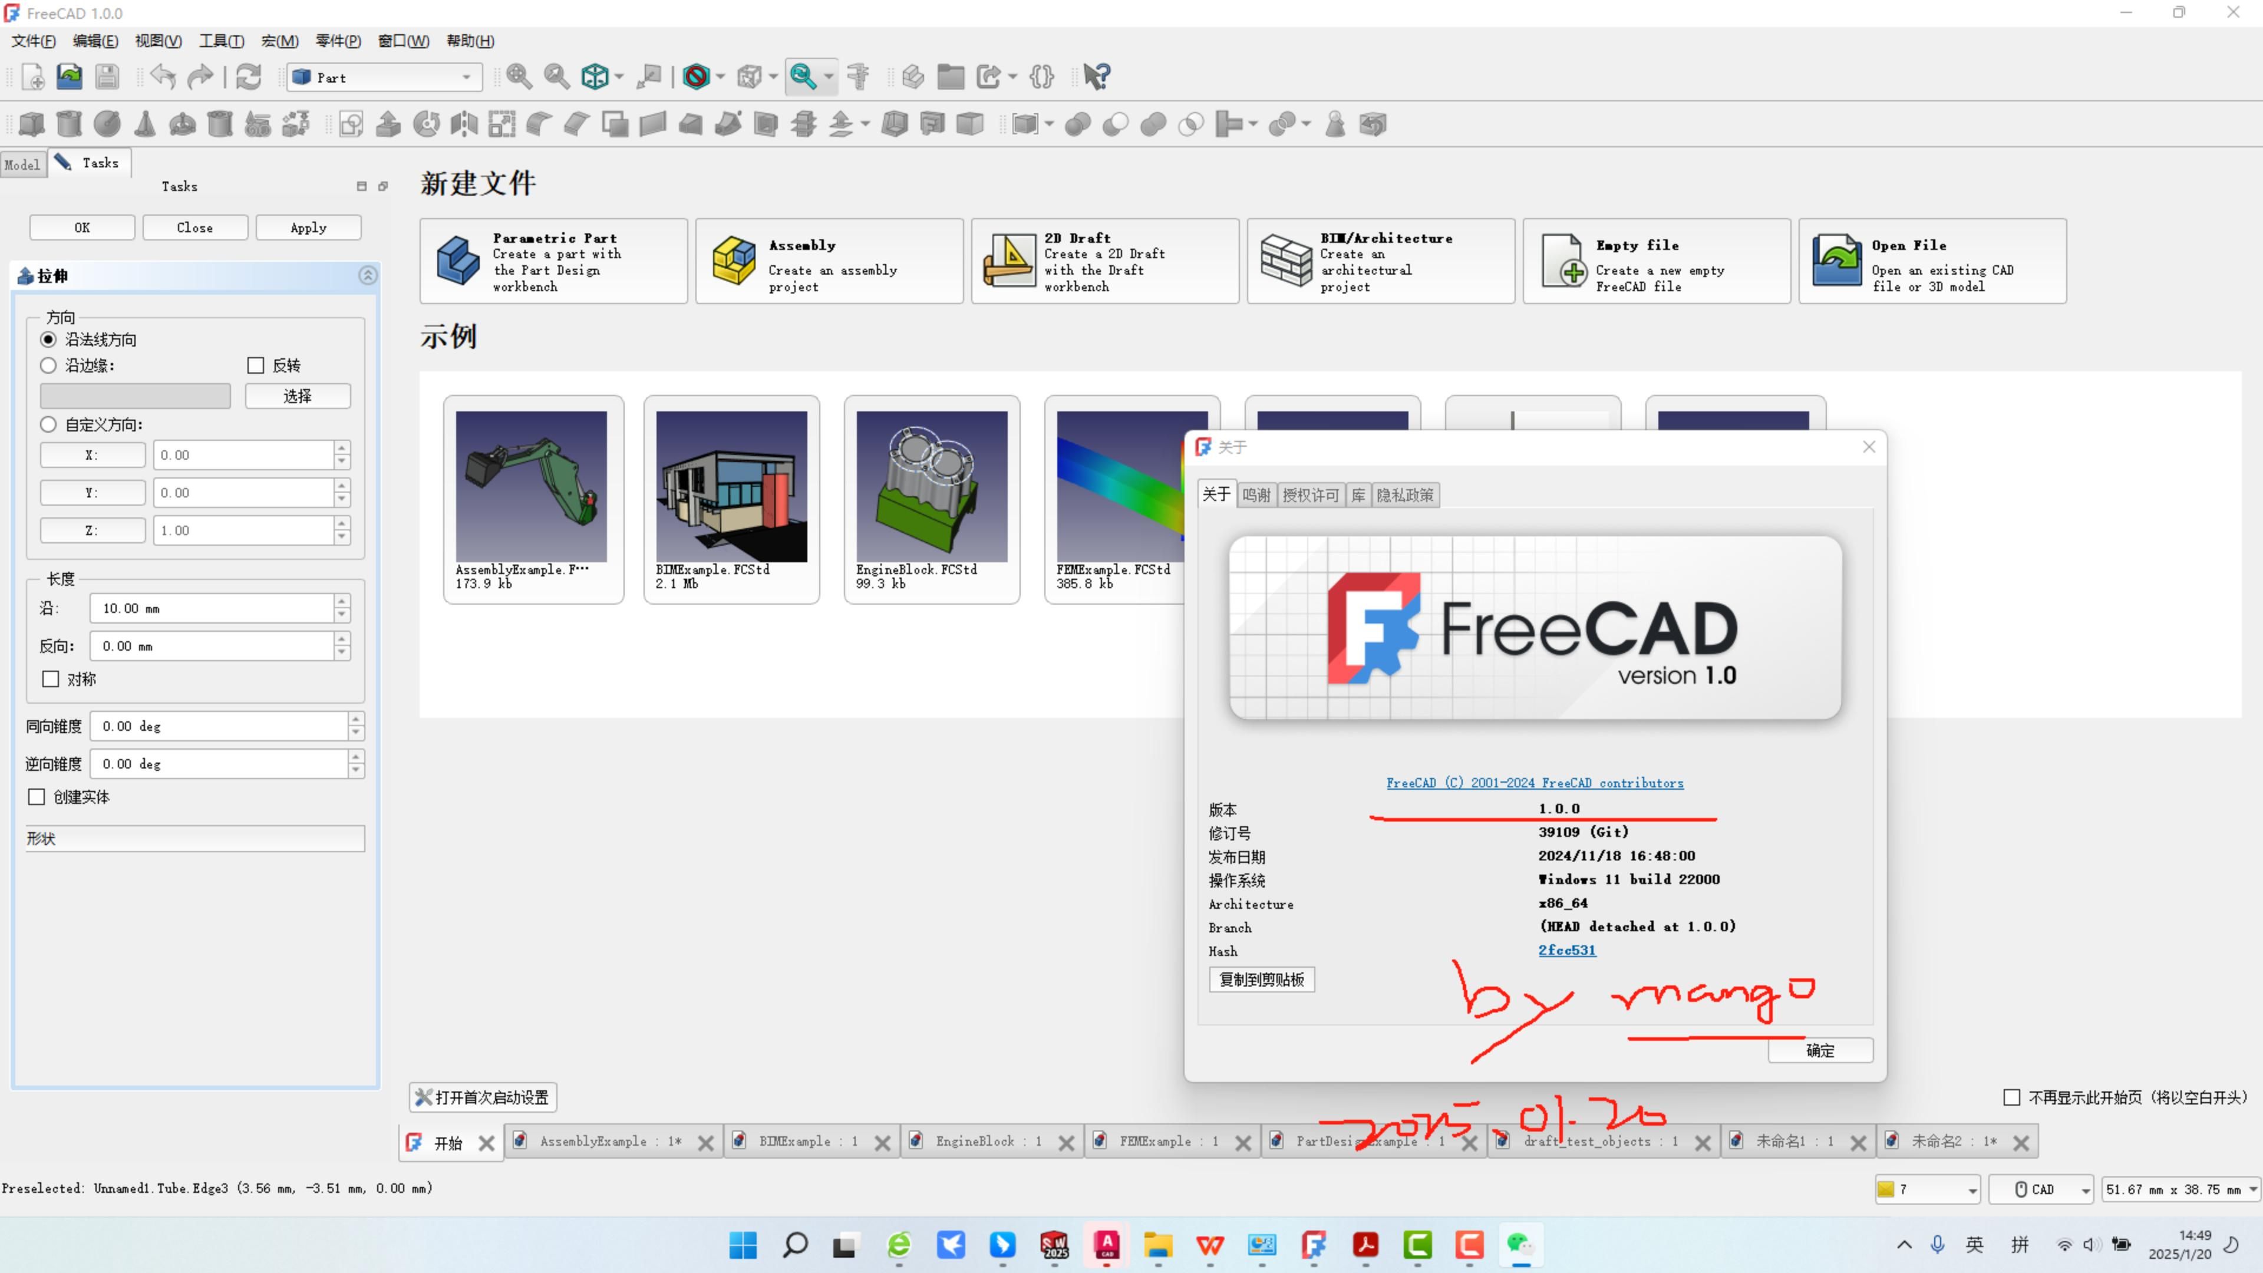Screen dimensions: 2263x1273
Task: Select the 沿边缘 radio button
Action: tap(48, 365)
